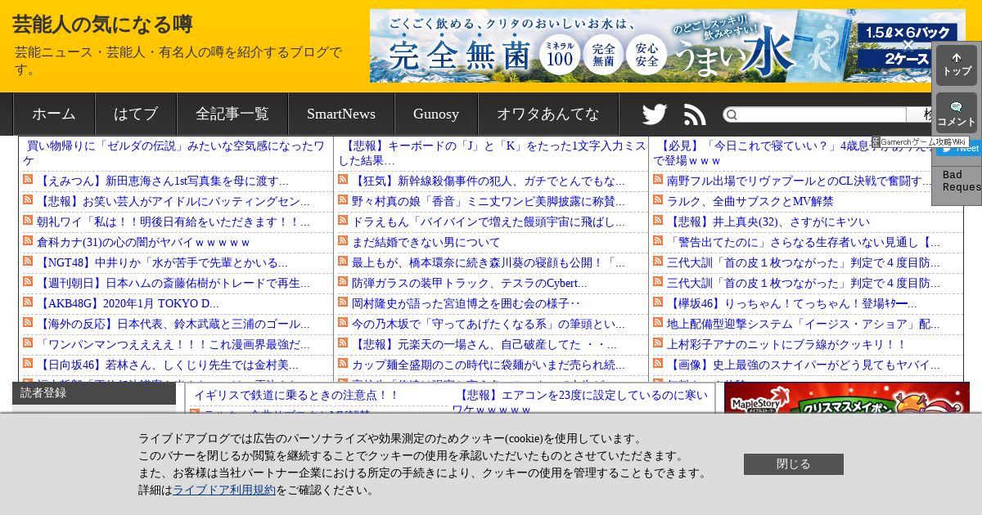Open the Gunosy menu item
The width and height of the screenshot is (982, 515).
(436, 114)
